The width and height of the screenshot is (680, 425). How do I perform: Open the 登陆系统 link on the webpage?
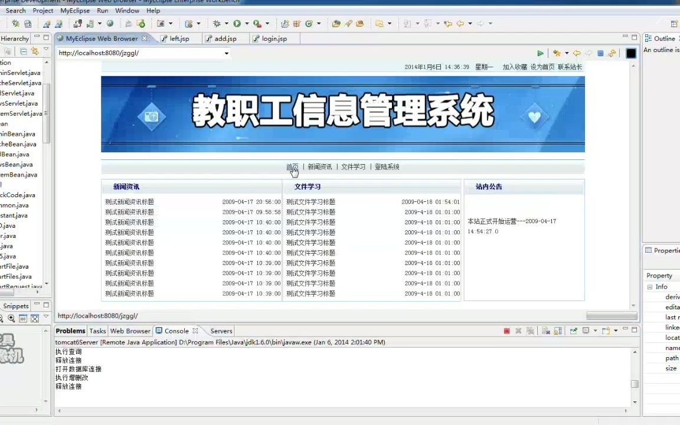point(387,166)
